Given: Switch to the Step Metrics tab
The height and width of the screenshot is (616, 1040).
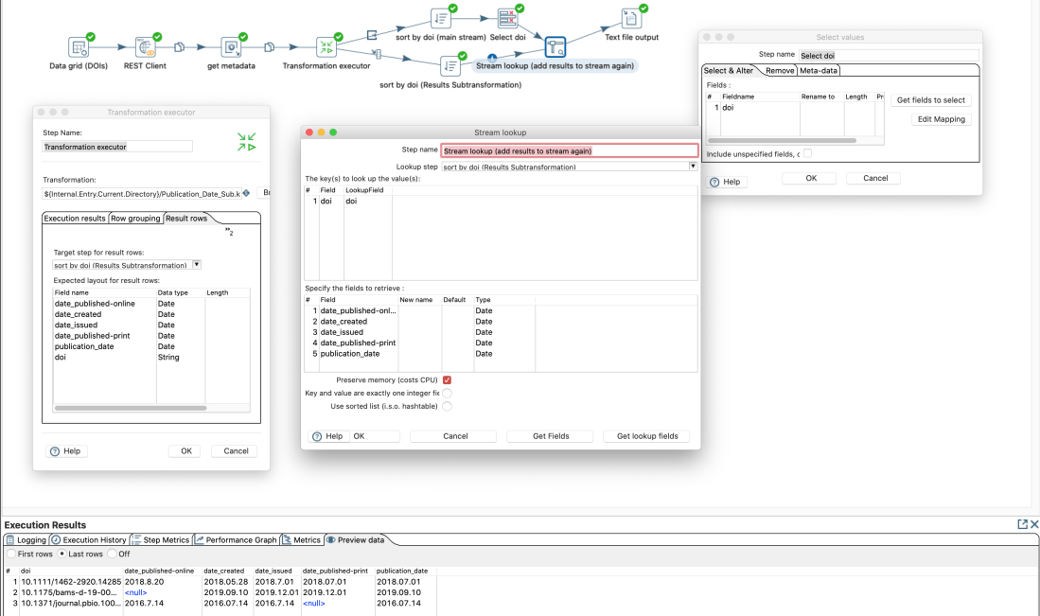Looking at the screenshot, I should click(165, 539).
